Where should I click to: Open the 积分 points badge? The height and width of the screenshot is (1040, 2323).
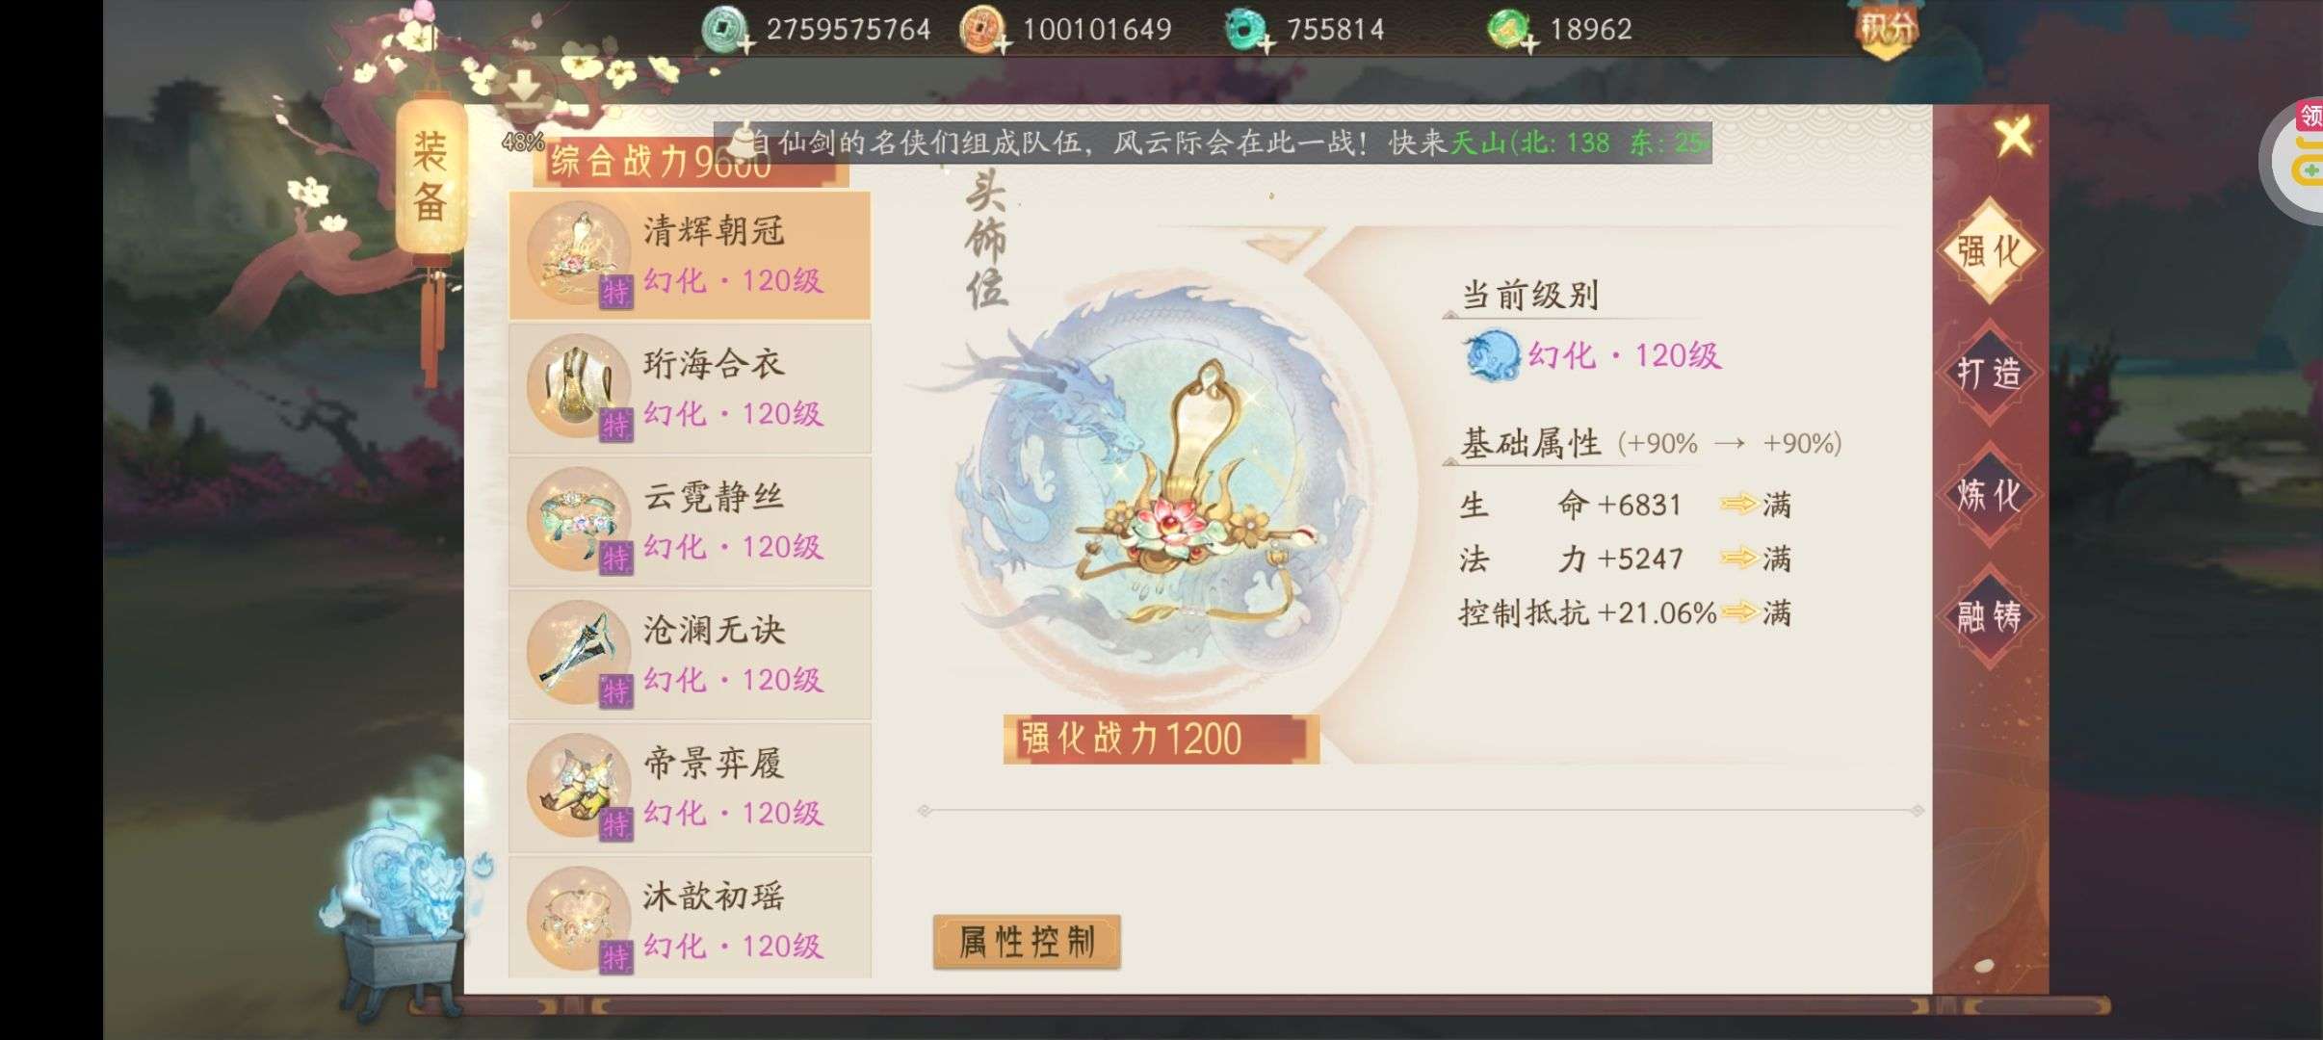pyautogui.click(x=1886, y=29)
